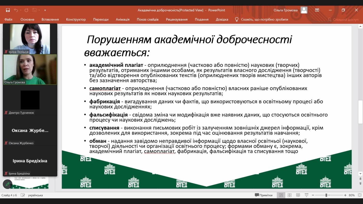
Task: Expand Customize Quick Access Toolbar dropdown
Action: click(x=45, y=10)
